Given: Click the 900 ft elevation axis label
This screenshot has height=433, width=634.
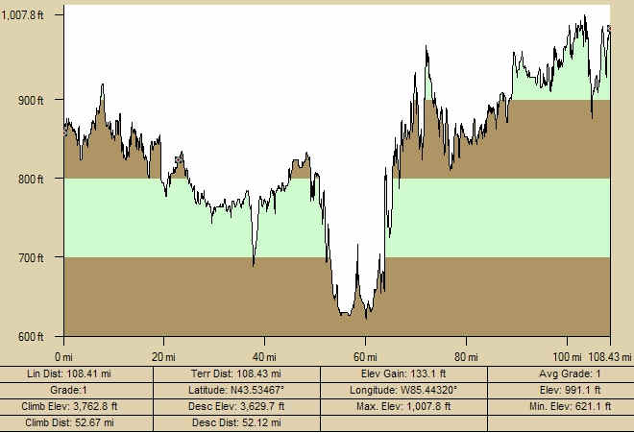Looking at the screenshot, I should point(44,100).
